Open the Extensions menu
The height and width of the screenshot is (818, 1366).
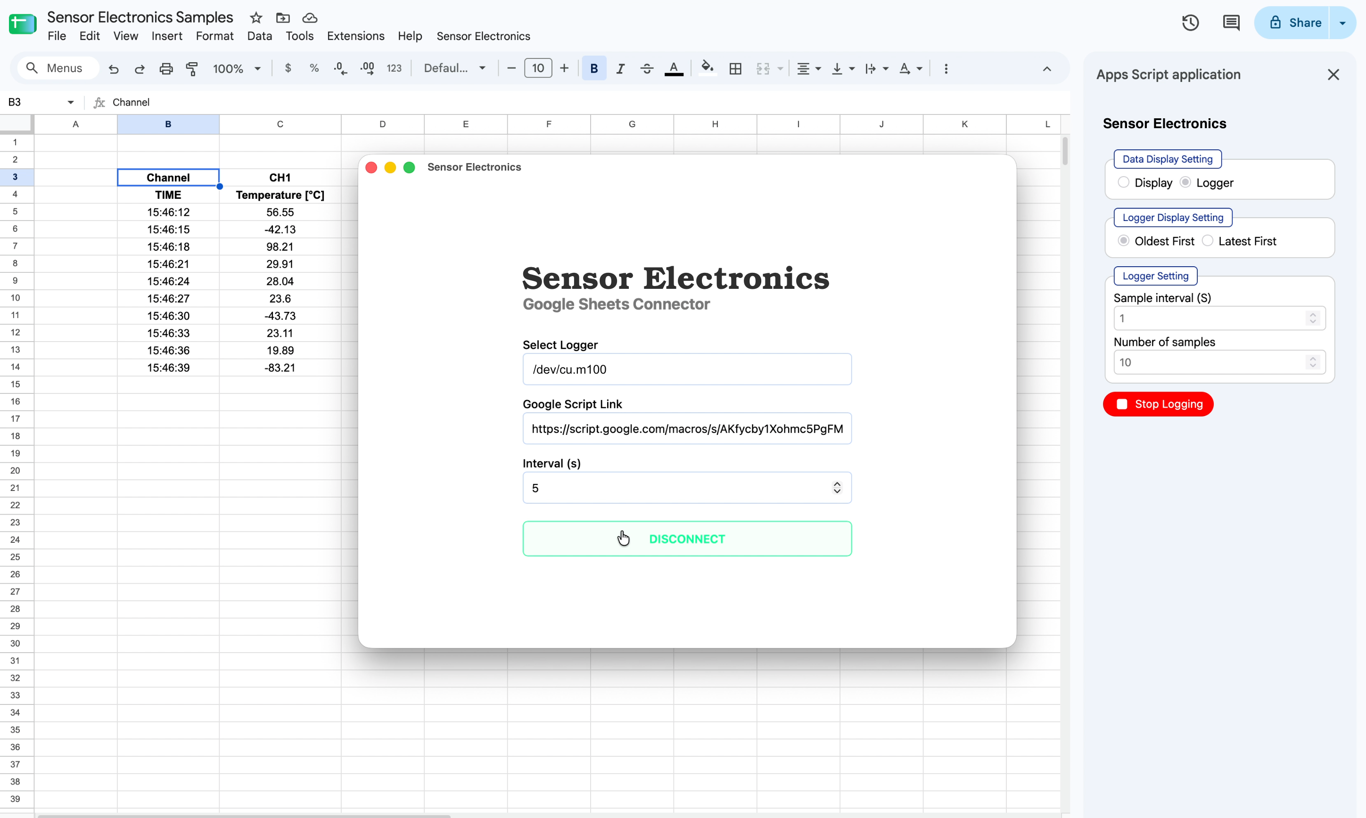point(355,36)
